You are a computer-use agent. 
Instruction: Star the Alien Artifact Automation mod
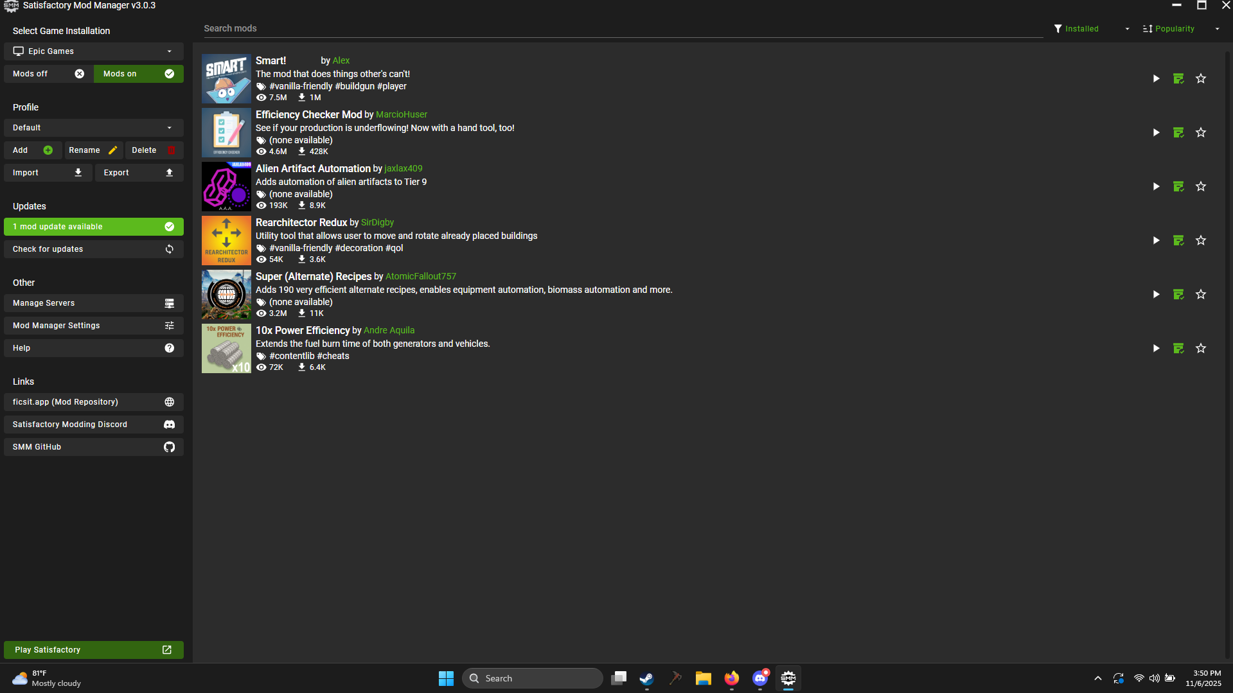coord(1201,186)
